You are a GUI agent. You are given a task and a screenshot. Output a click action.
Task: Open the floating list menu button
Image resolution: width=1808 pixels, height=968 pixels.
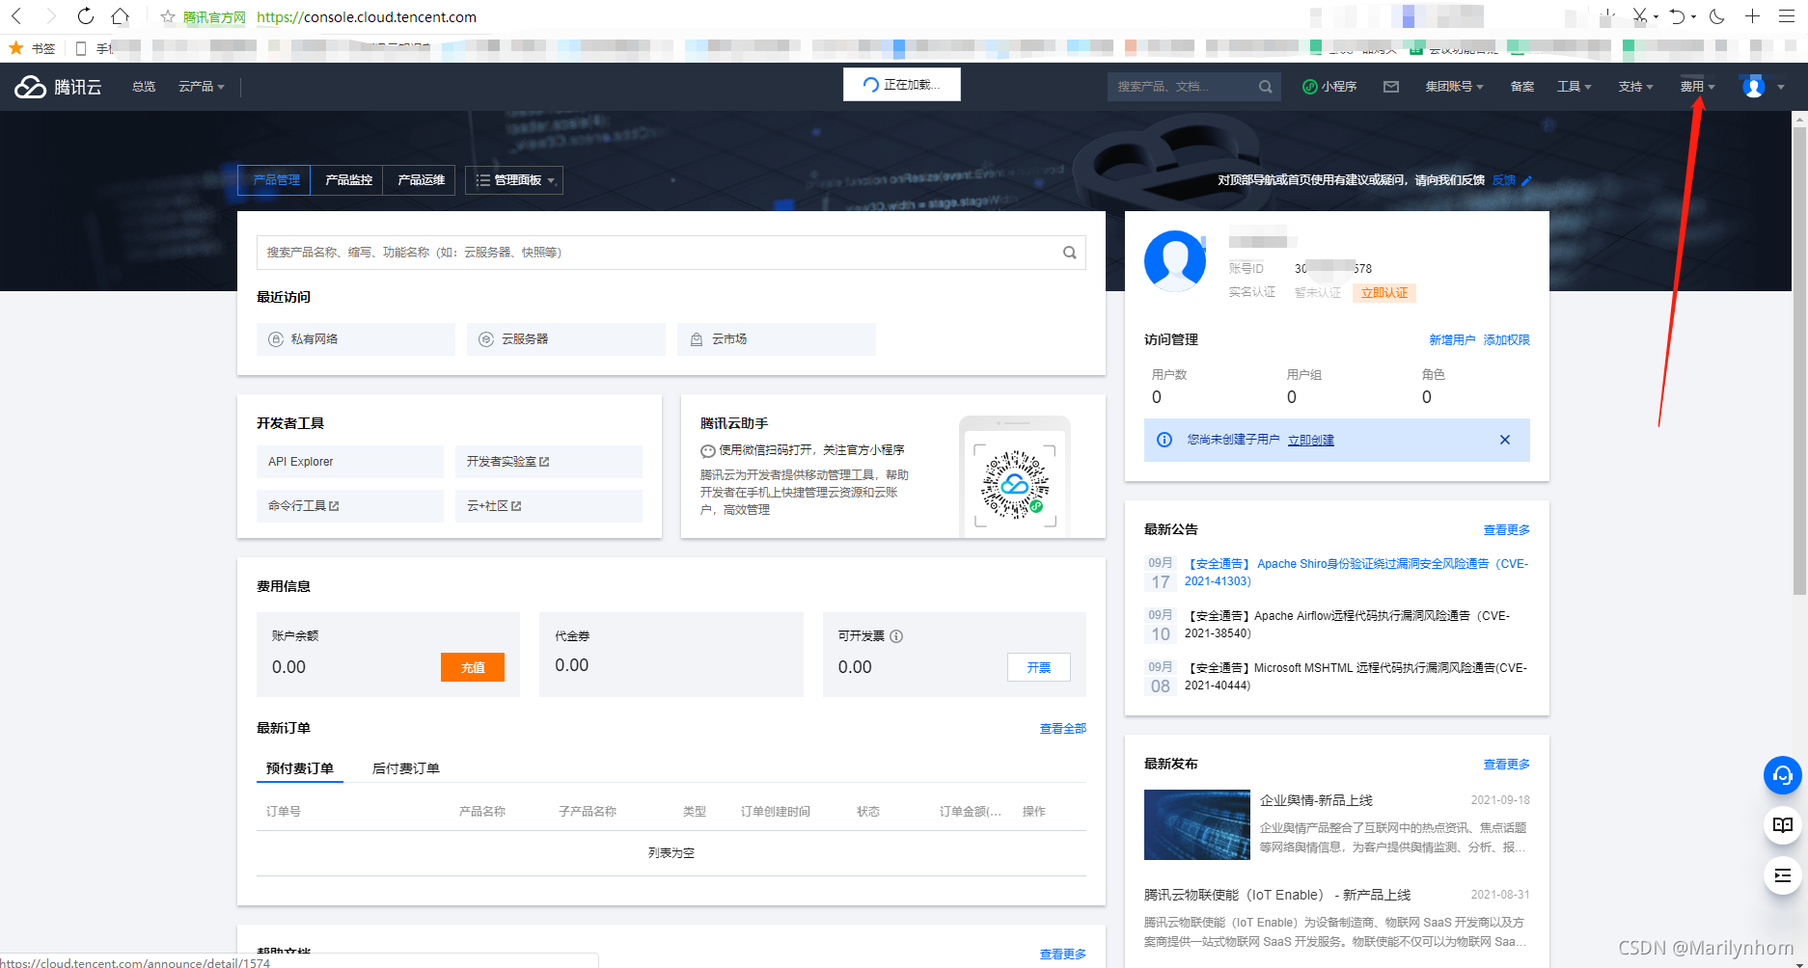[x=1782, y=875]
